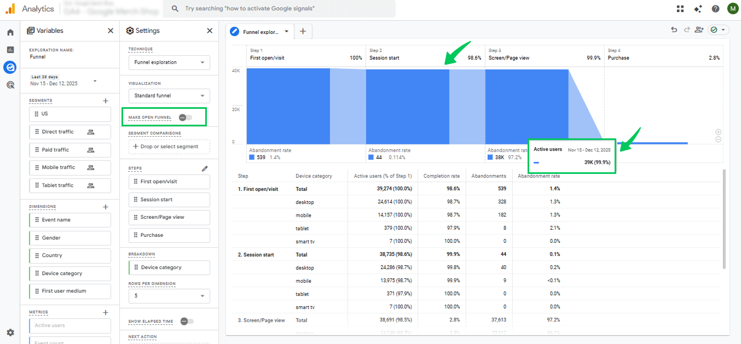
Task: Open Reports icon in left sidebar
Action: [x=10, y=50]
